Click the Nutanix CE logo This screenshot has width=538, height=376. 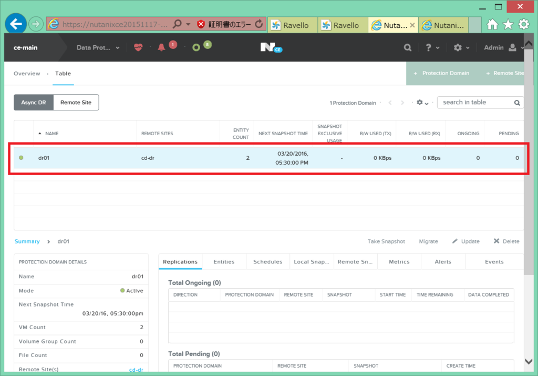point(271,47)
